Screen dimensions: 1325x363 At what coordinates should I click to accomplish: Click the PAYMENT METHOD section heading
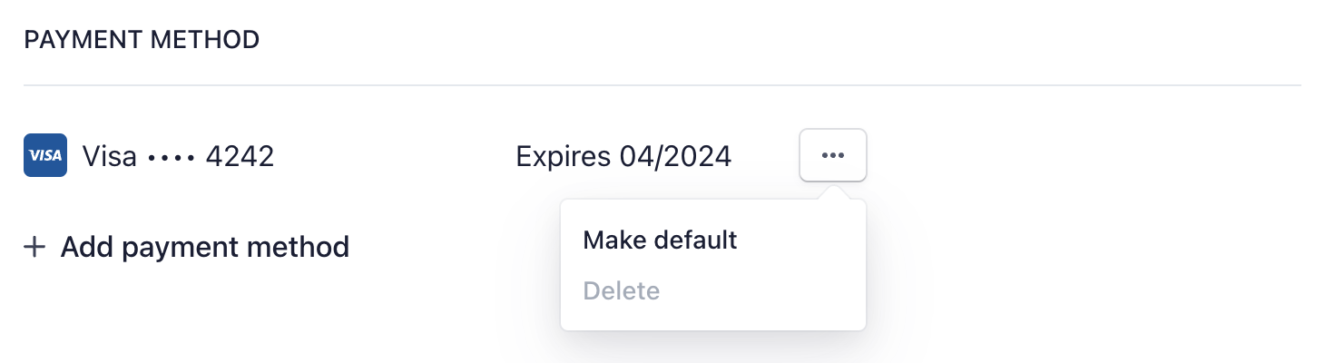(x=142, y=40)
